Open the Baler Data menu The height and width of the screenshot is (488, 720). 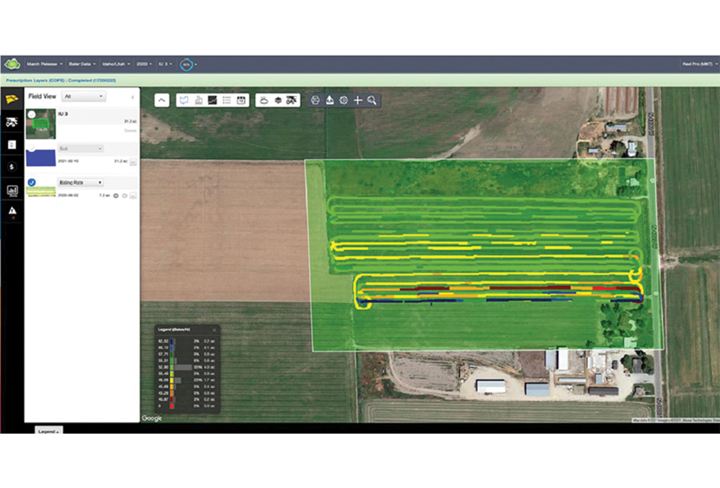click(82, 64)
